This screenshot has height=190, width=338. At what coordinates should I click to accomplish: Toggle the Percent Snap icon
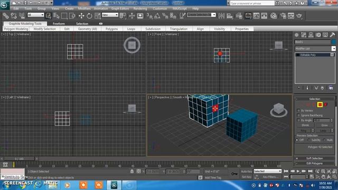(165, 16)
